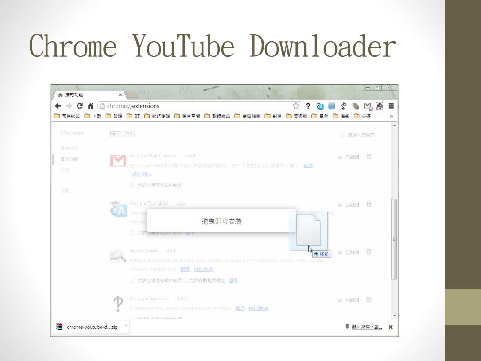Open Unicode Symbols 造訪網站 link
The image size is (481, 361).
[x=258, y=308]
